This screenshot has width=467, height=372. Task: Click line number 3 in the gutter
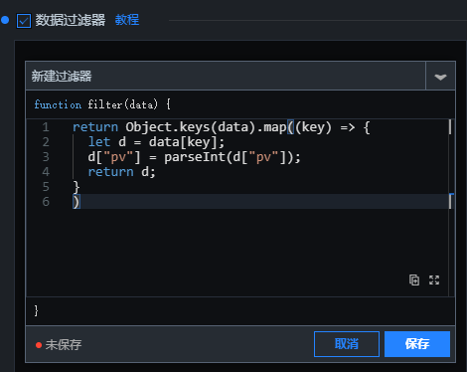click(46, 157)
